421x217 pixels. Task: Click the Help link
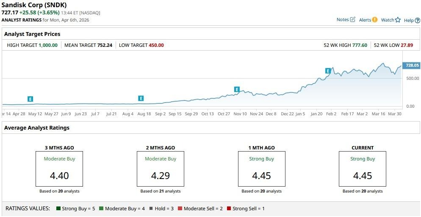point(409,20)
